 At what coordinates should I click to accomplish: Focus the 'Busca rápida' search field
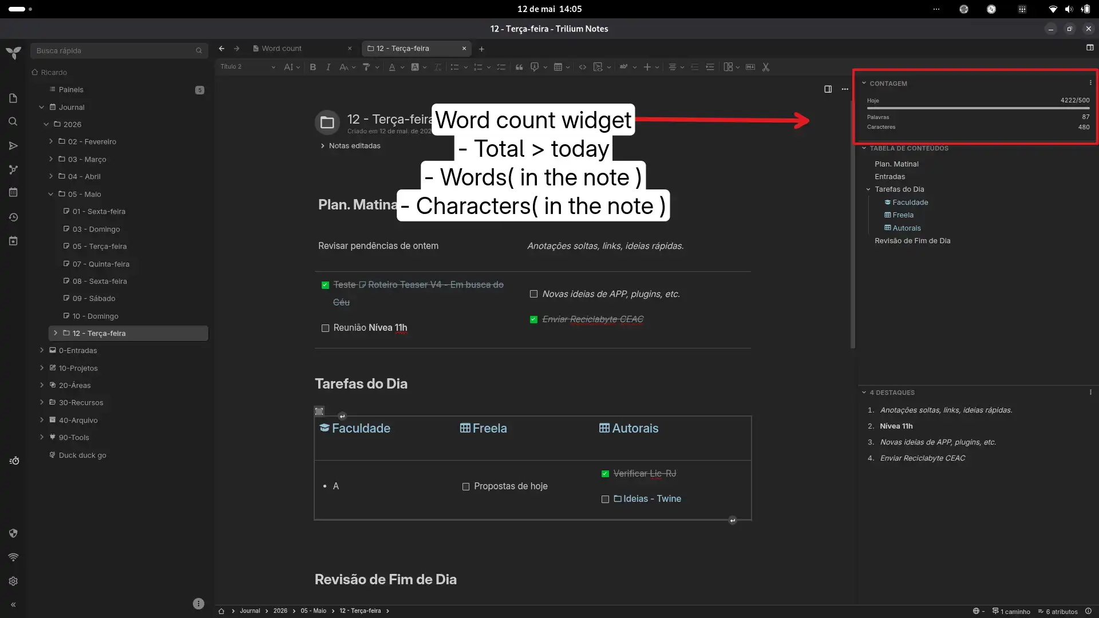118,51
